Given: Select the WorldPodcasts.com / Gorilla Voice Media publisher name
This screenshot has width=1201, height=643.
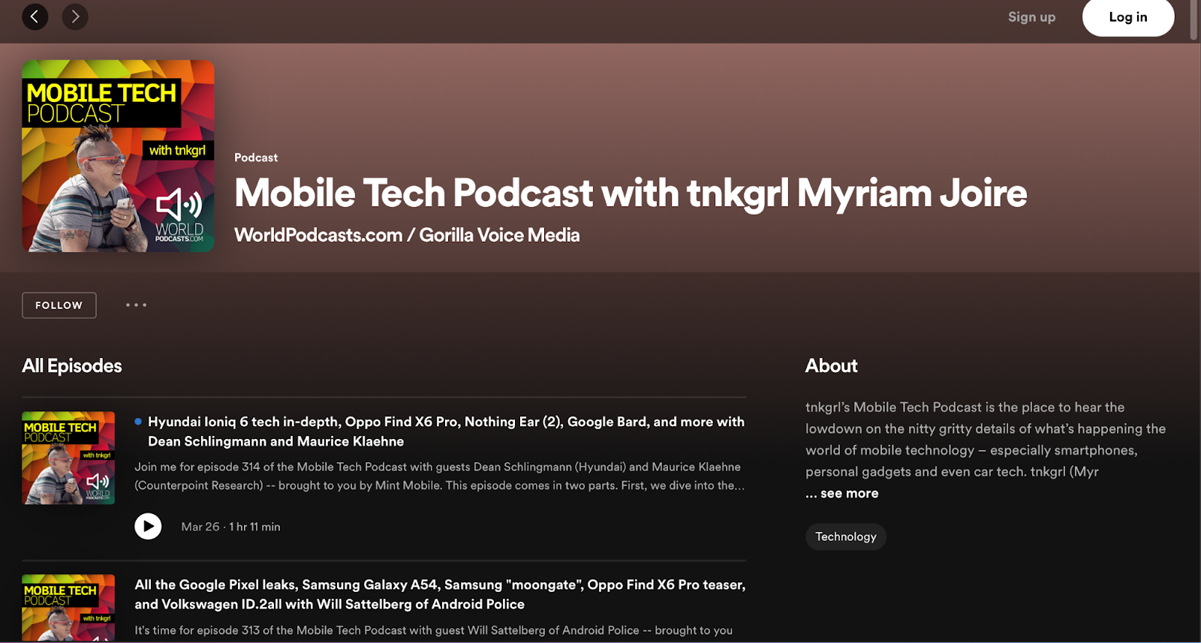Looking at the screenshot, I should point(407,235).
